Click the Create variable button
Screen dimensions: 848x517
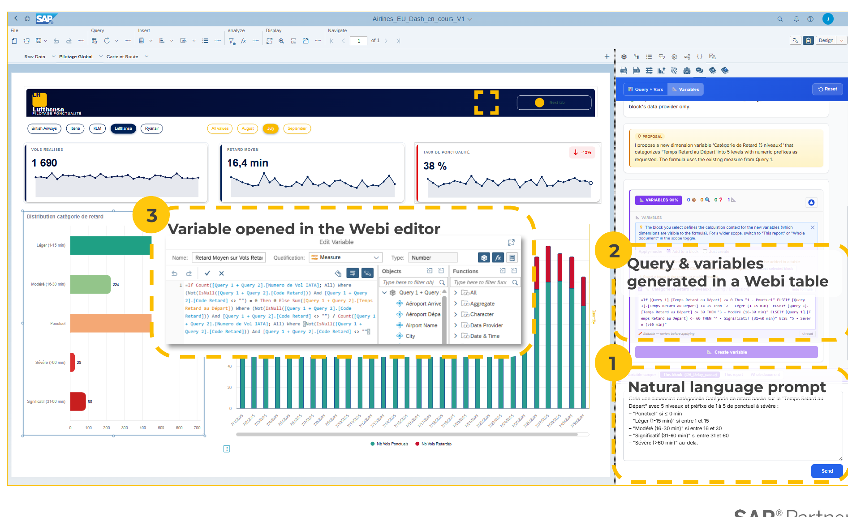click(727, 352)
